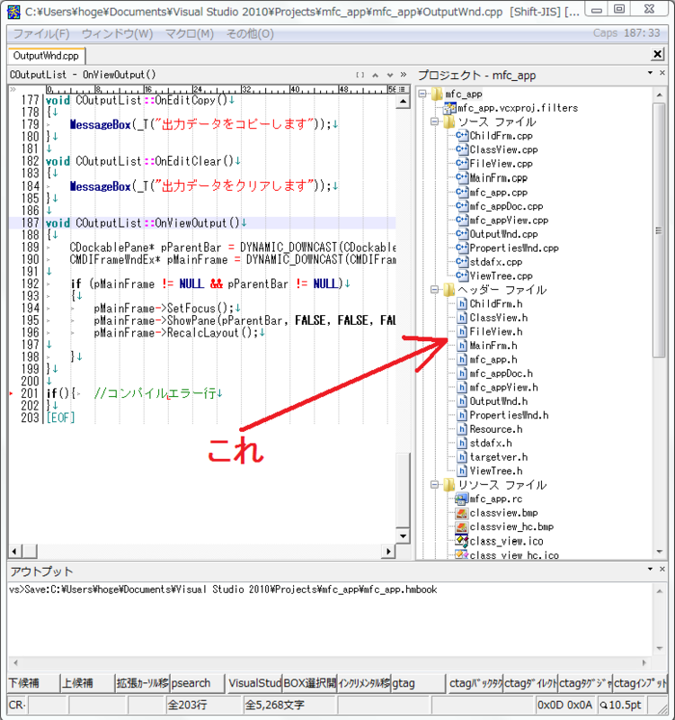
Task: Click the ChildFrm.h header icon
Action: pos(463,303)
